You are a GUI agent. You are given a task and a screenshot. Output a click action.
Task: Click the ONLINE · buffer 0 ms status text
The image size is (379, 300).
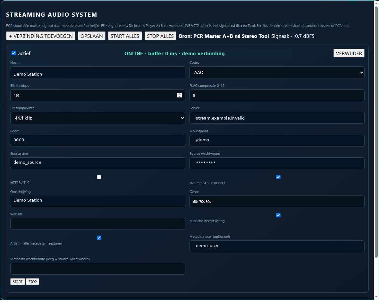point(174,54)
